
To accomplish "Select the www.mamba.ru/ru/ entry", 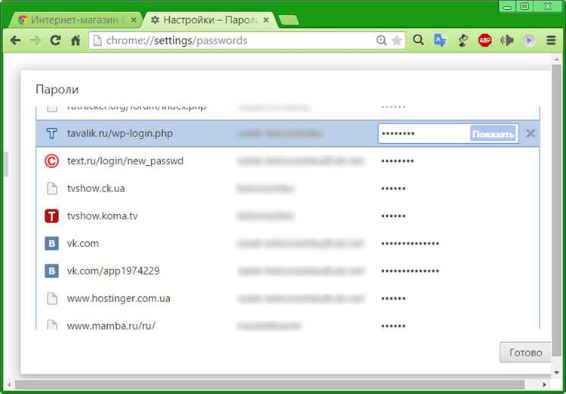I will point(288,322).
